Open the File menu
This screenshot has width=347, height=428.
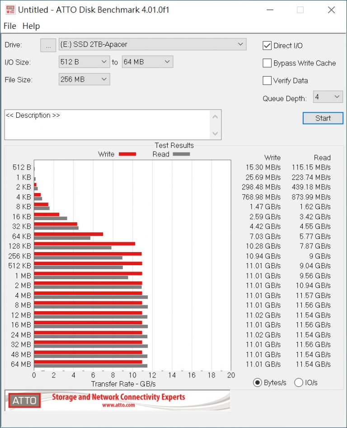10,26
